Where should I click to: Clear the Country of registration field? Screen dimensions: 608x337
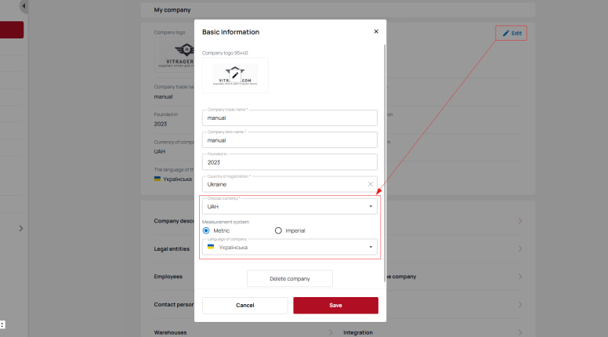[371, 184]
